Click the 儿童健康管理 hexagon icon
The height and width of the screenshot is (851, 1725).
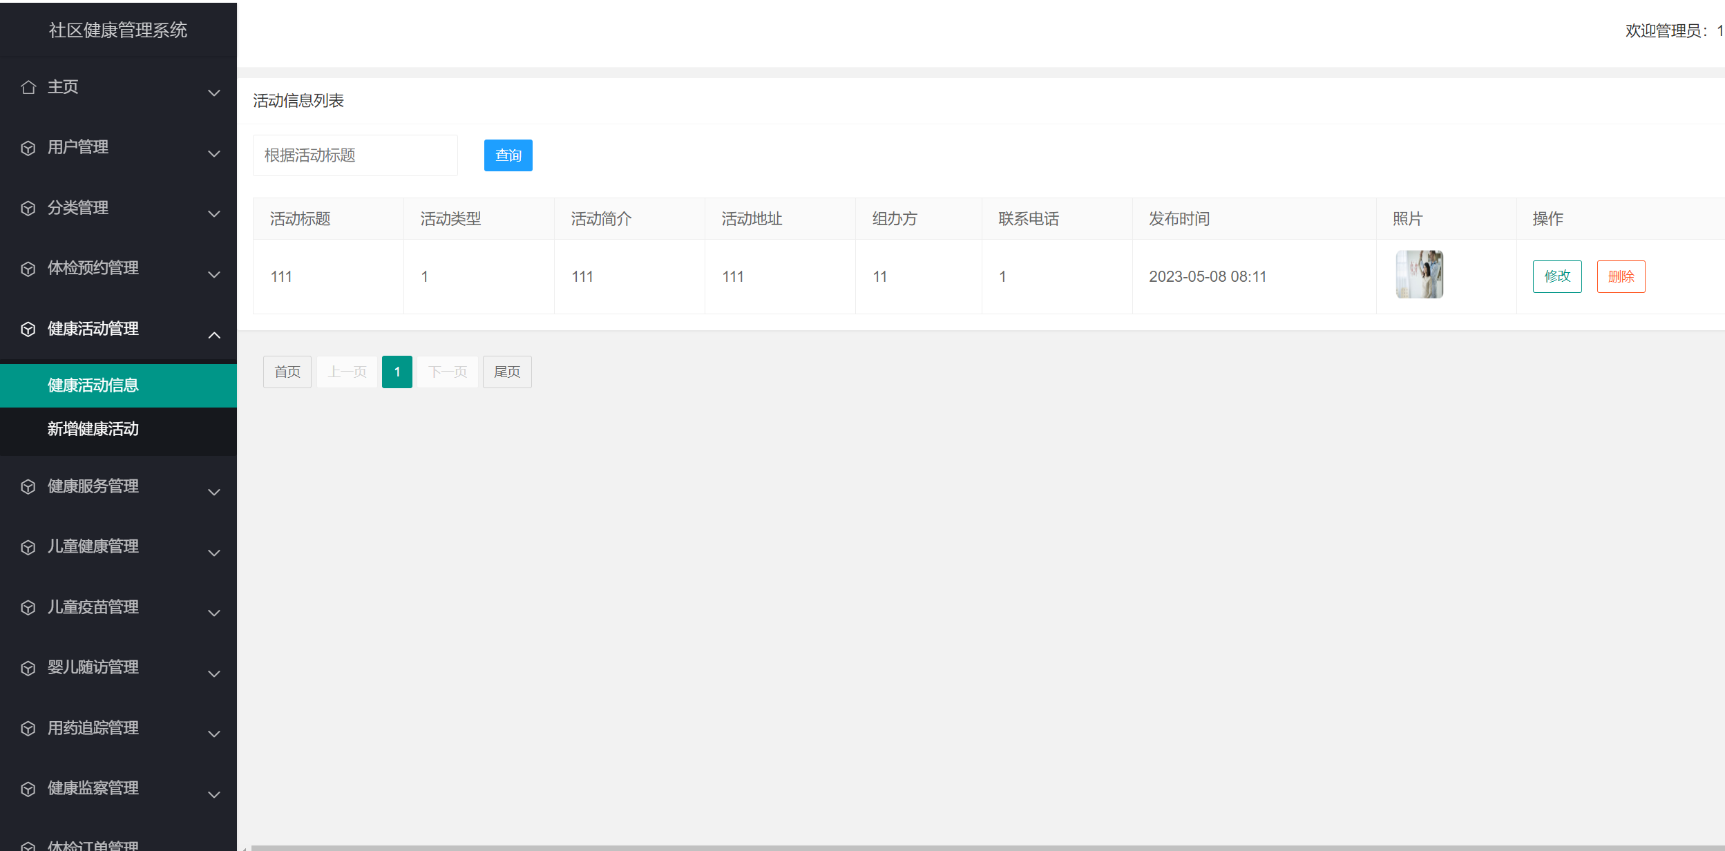click(28, 546)
